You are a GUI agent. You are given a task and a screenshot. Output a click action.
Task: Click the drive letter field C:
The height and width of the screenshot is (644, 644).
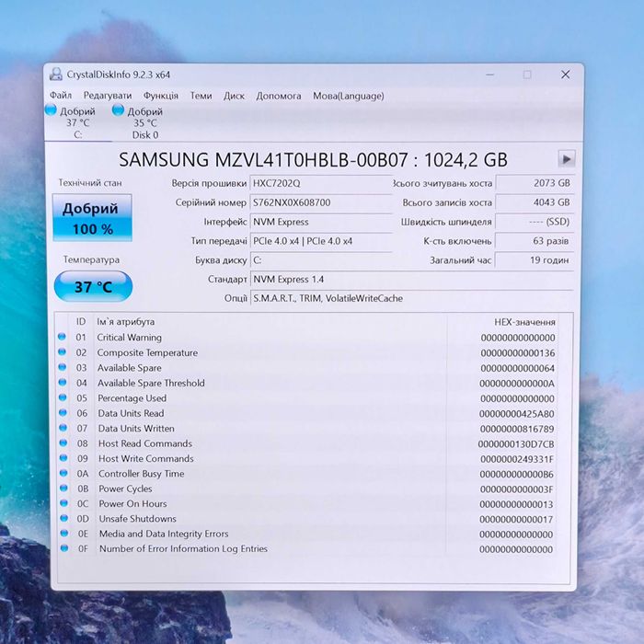(x=321, y=260)
